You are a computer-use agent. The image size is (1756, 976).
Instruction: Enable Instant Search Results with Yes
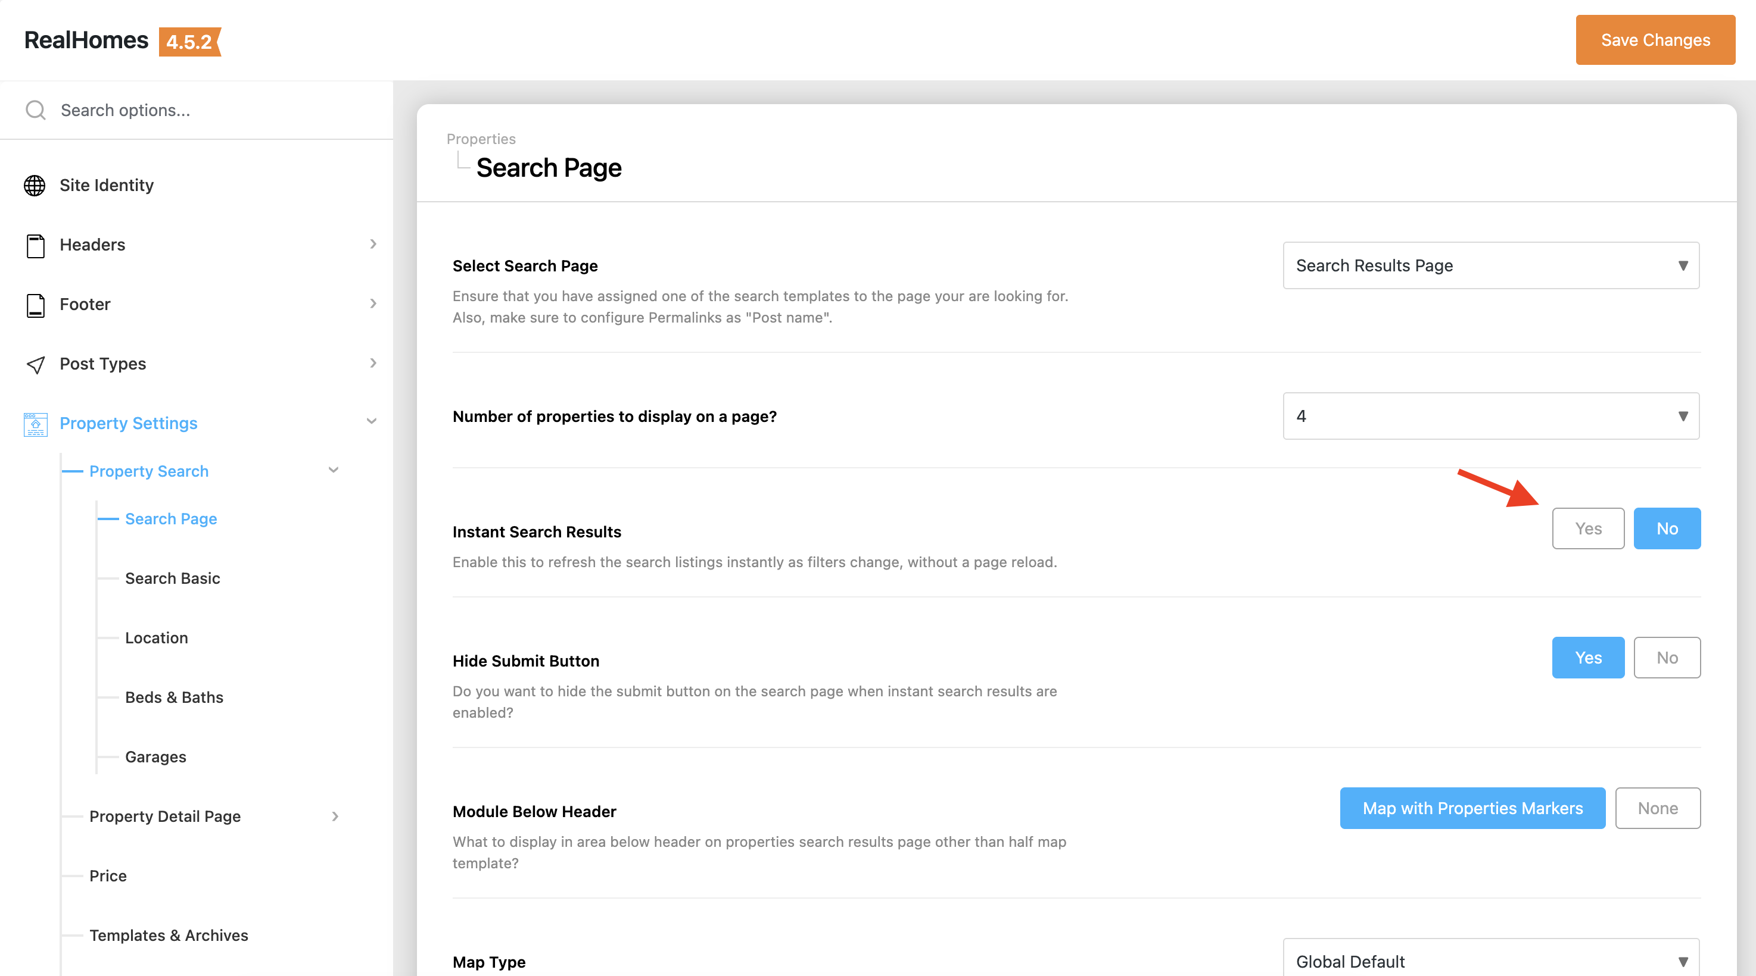coord(1587,528)
